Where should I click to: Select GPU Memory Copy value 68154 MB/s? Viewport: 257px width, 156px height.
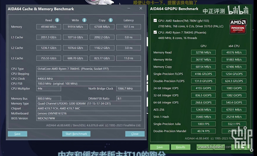pos(203,67)
